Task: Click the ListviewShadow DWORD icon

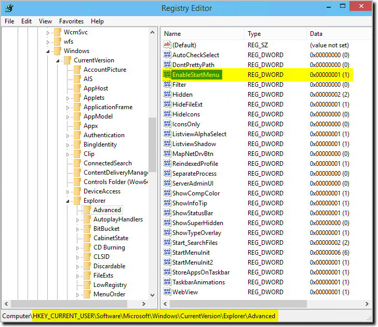Action: tap(167, 144)
